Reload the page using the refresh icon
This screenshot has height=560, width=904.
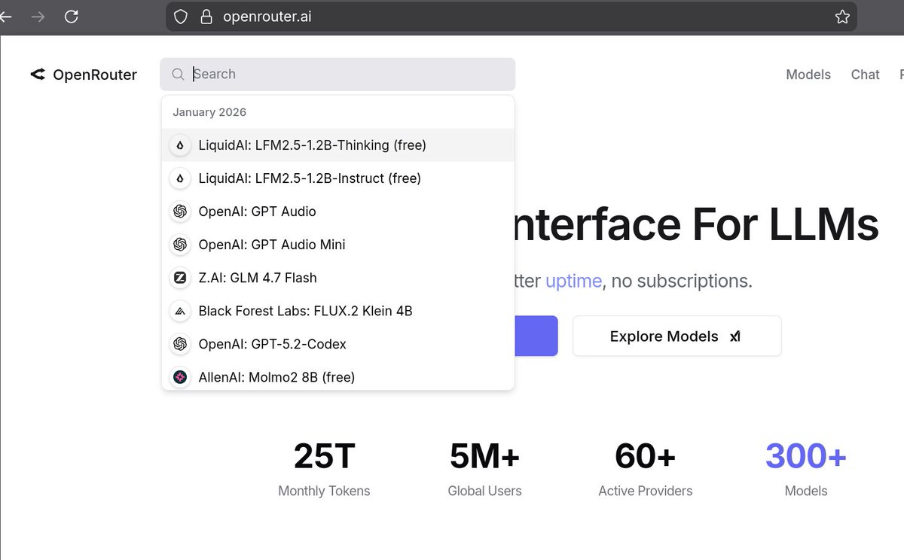tap(72, 16)
